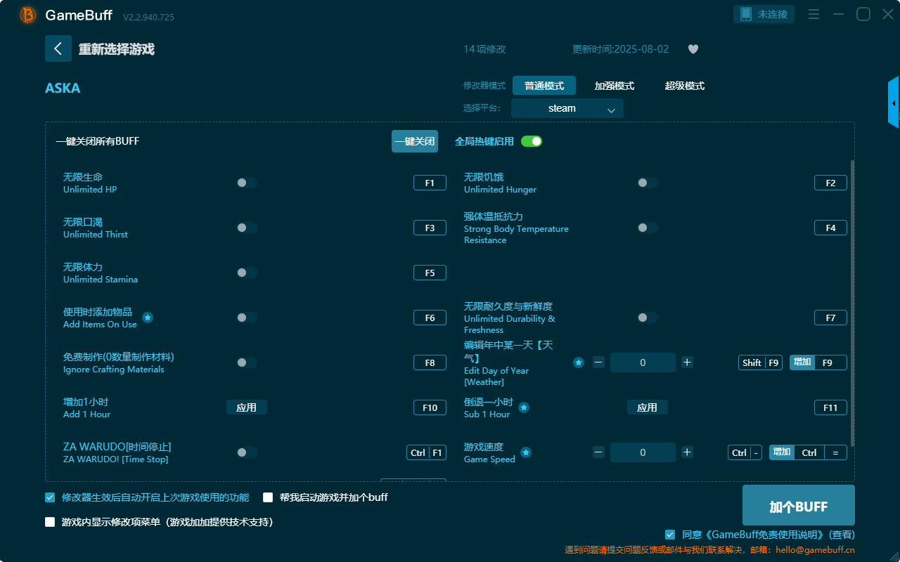
Task: Click the ASKA game title
Action: tap(63, 88)
